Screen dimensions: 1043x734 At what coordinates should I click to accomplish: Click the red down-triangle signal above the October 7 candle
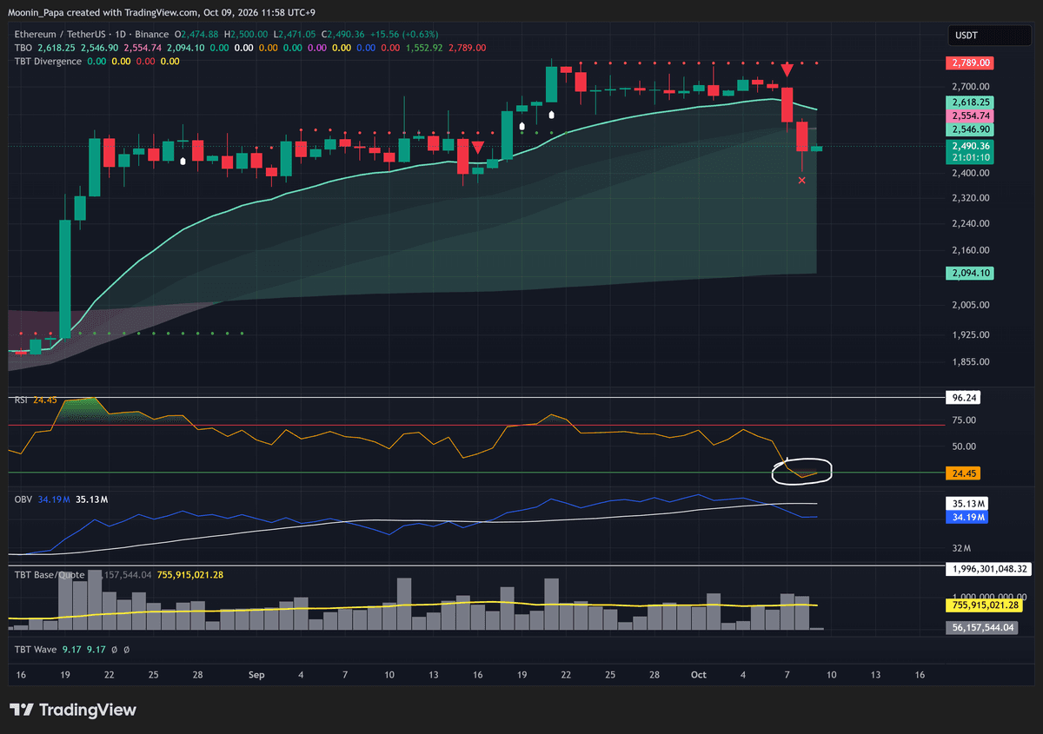[787, 70]
